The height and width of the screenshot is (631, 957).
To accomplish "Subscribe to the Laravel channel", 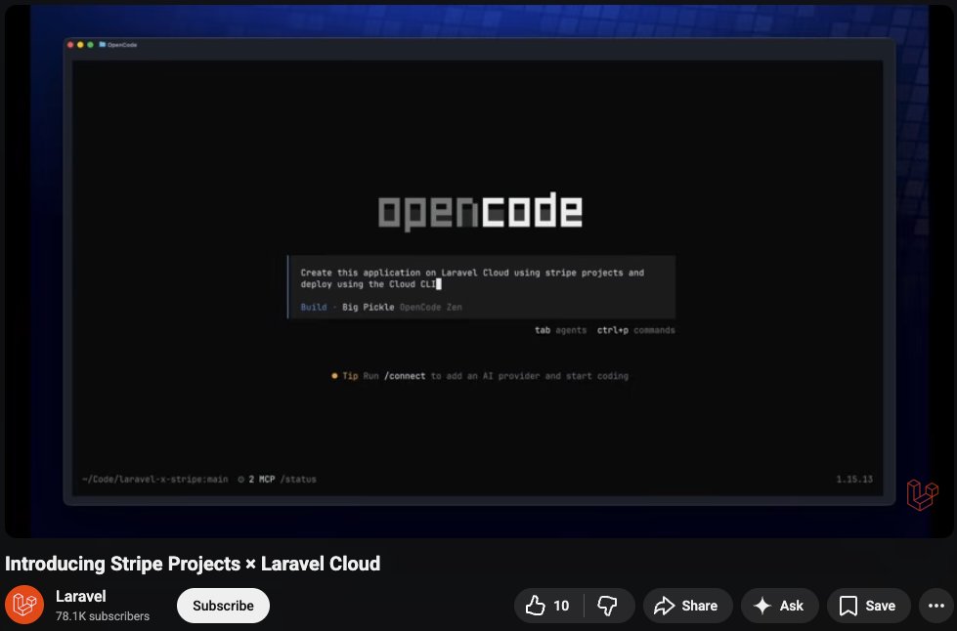I will pyautogui.click(x=224, y=606).
